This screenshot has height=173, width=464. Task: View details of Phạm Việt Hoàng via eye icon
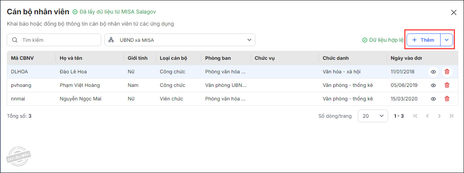[433, 85]
